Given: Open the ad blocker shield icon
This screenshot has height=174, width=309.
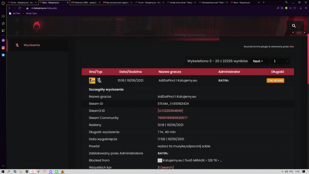Looking at the screenshot, I should 286,8.
